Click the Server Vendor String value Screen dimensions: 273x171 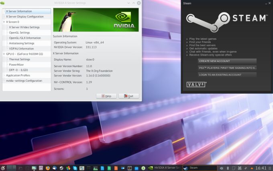pyautogui.click(x=99, y=71)
